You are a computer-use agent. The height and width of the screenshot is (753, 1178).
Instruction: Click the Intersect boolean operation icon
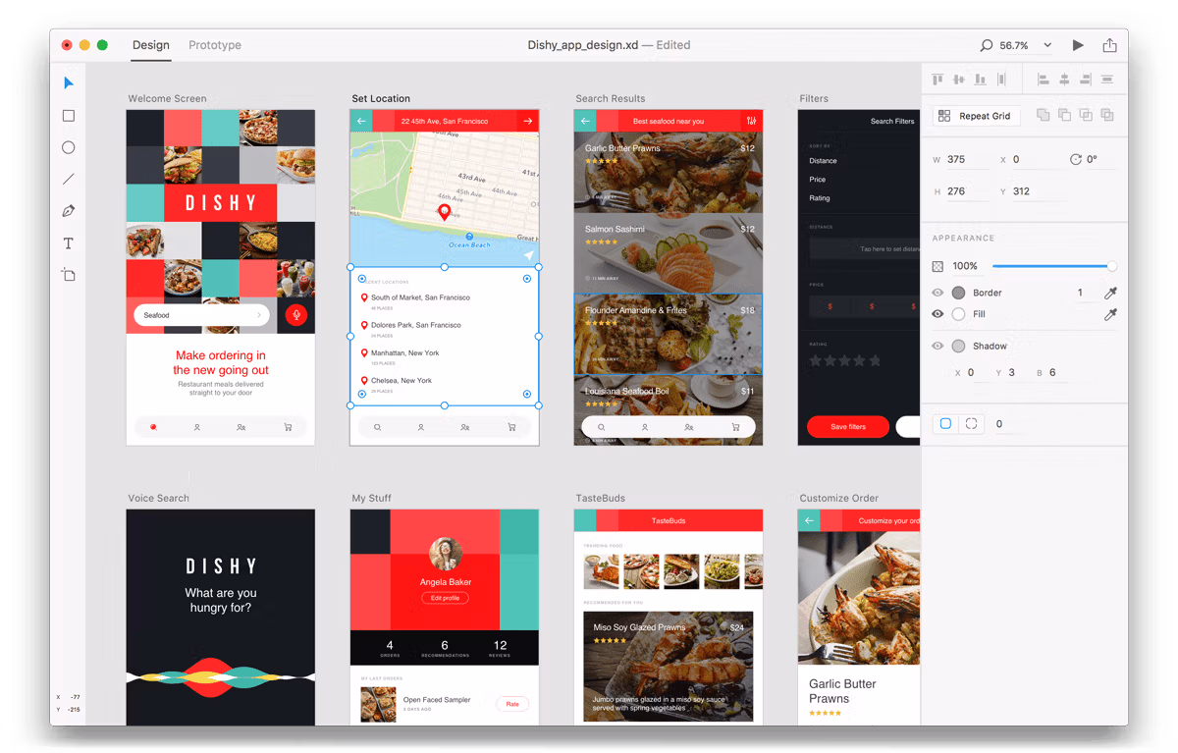(1086, 116)
